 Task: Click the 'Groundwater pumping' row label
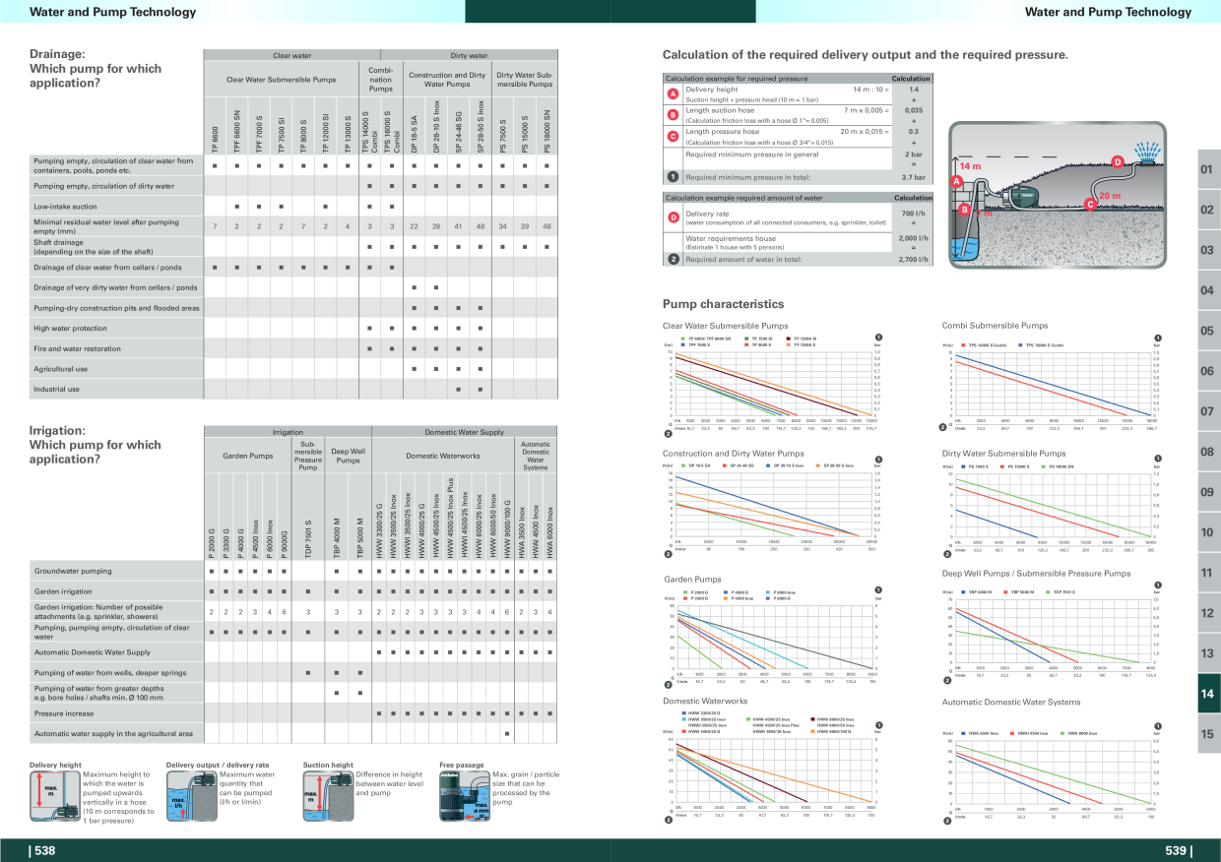click(x=73, y=571)
